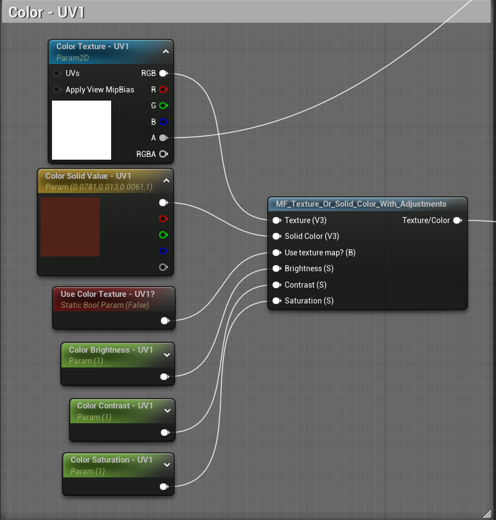
Task: Click the A alpha output pin of Color Texture - UV1
Action: click(163, 138)
